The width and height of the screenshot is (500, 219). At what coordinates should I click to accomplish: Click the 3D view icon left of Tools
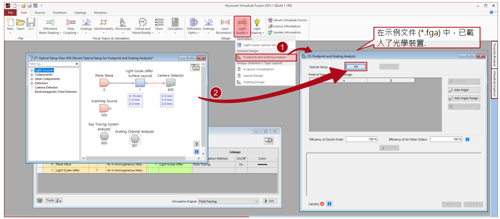click(40, 201)
